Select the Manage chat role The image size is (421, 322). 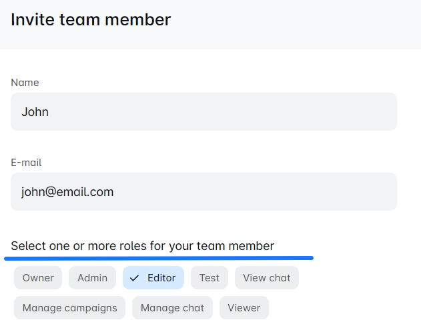(173, 308)
